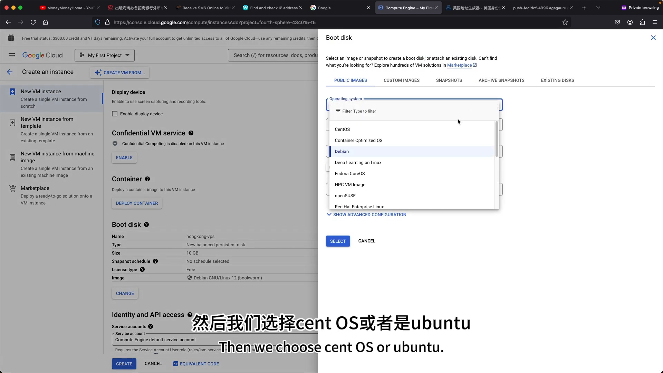Select Deep Learning on Linux option

412,162
